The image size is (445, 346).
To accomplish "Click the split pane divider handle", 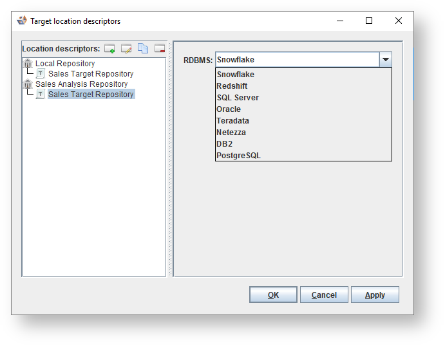I will (170, 159).
